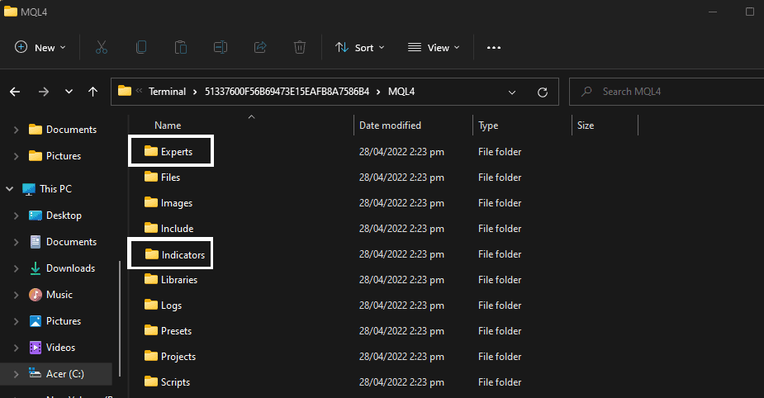Refresh the MQL4 folder view

[x=543, y=92]
